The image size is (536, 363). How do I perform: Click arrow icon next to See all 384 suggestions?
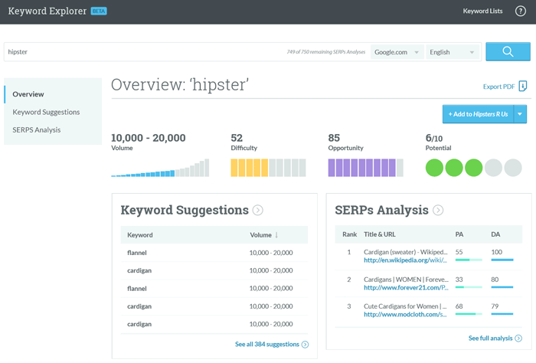coord(306,345)
